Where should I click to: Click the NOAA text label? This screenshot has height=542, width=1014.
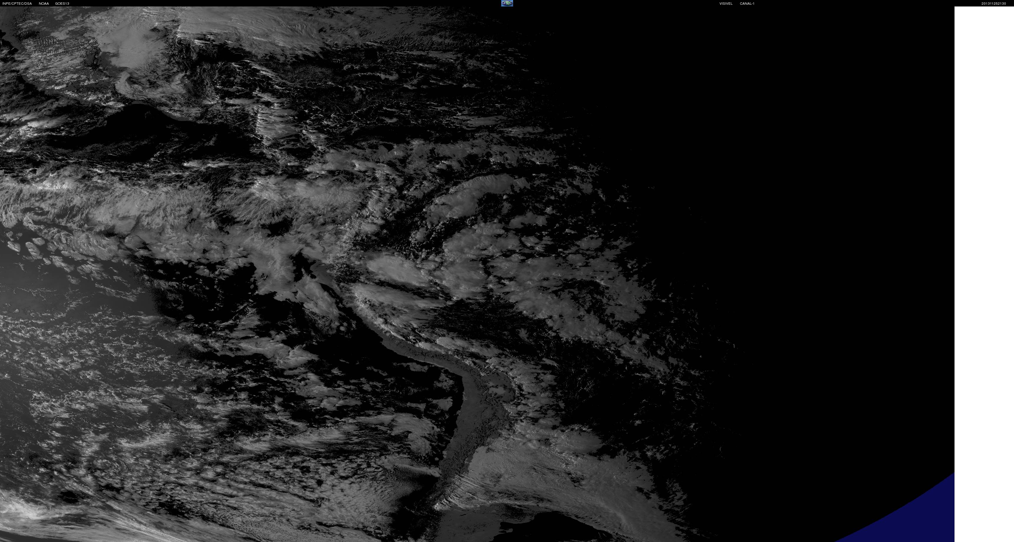44,4
